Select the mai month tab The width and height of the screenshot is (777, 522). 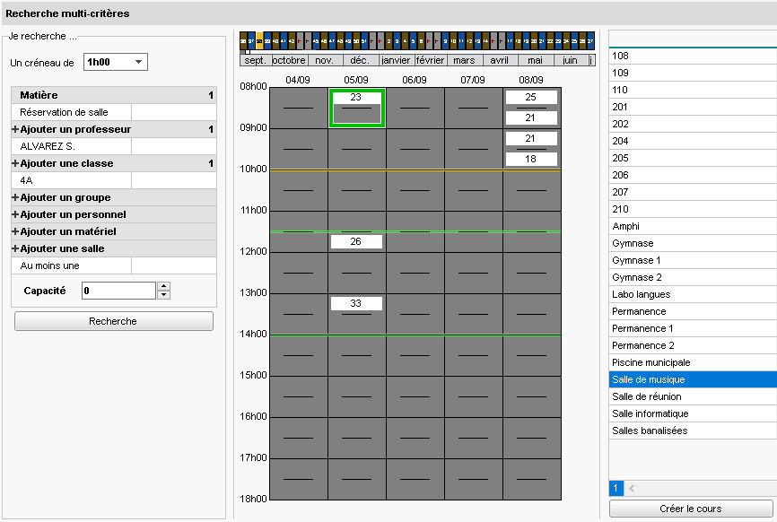(535, 60)
